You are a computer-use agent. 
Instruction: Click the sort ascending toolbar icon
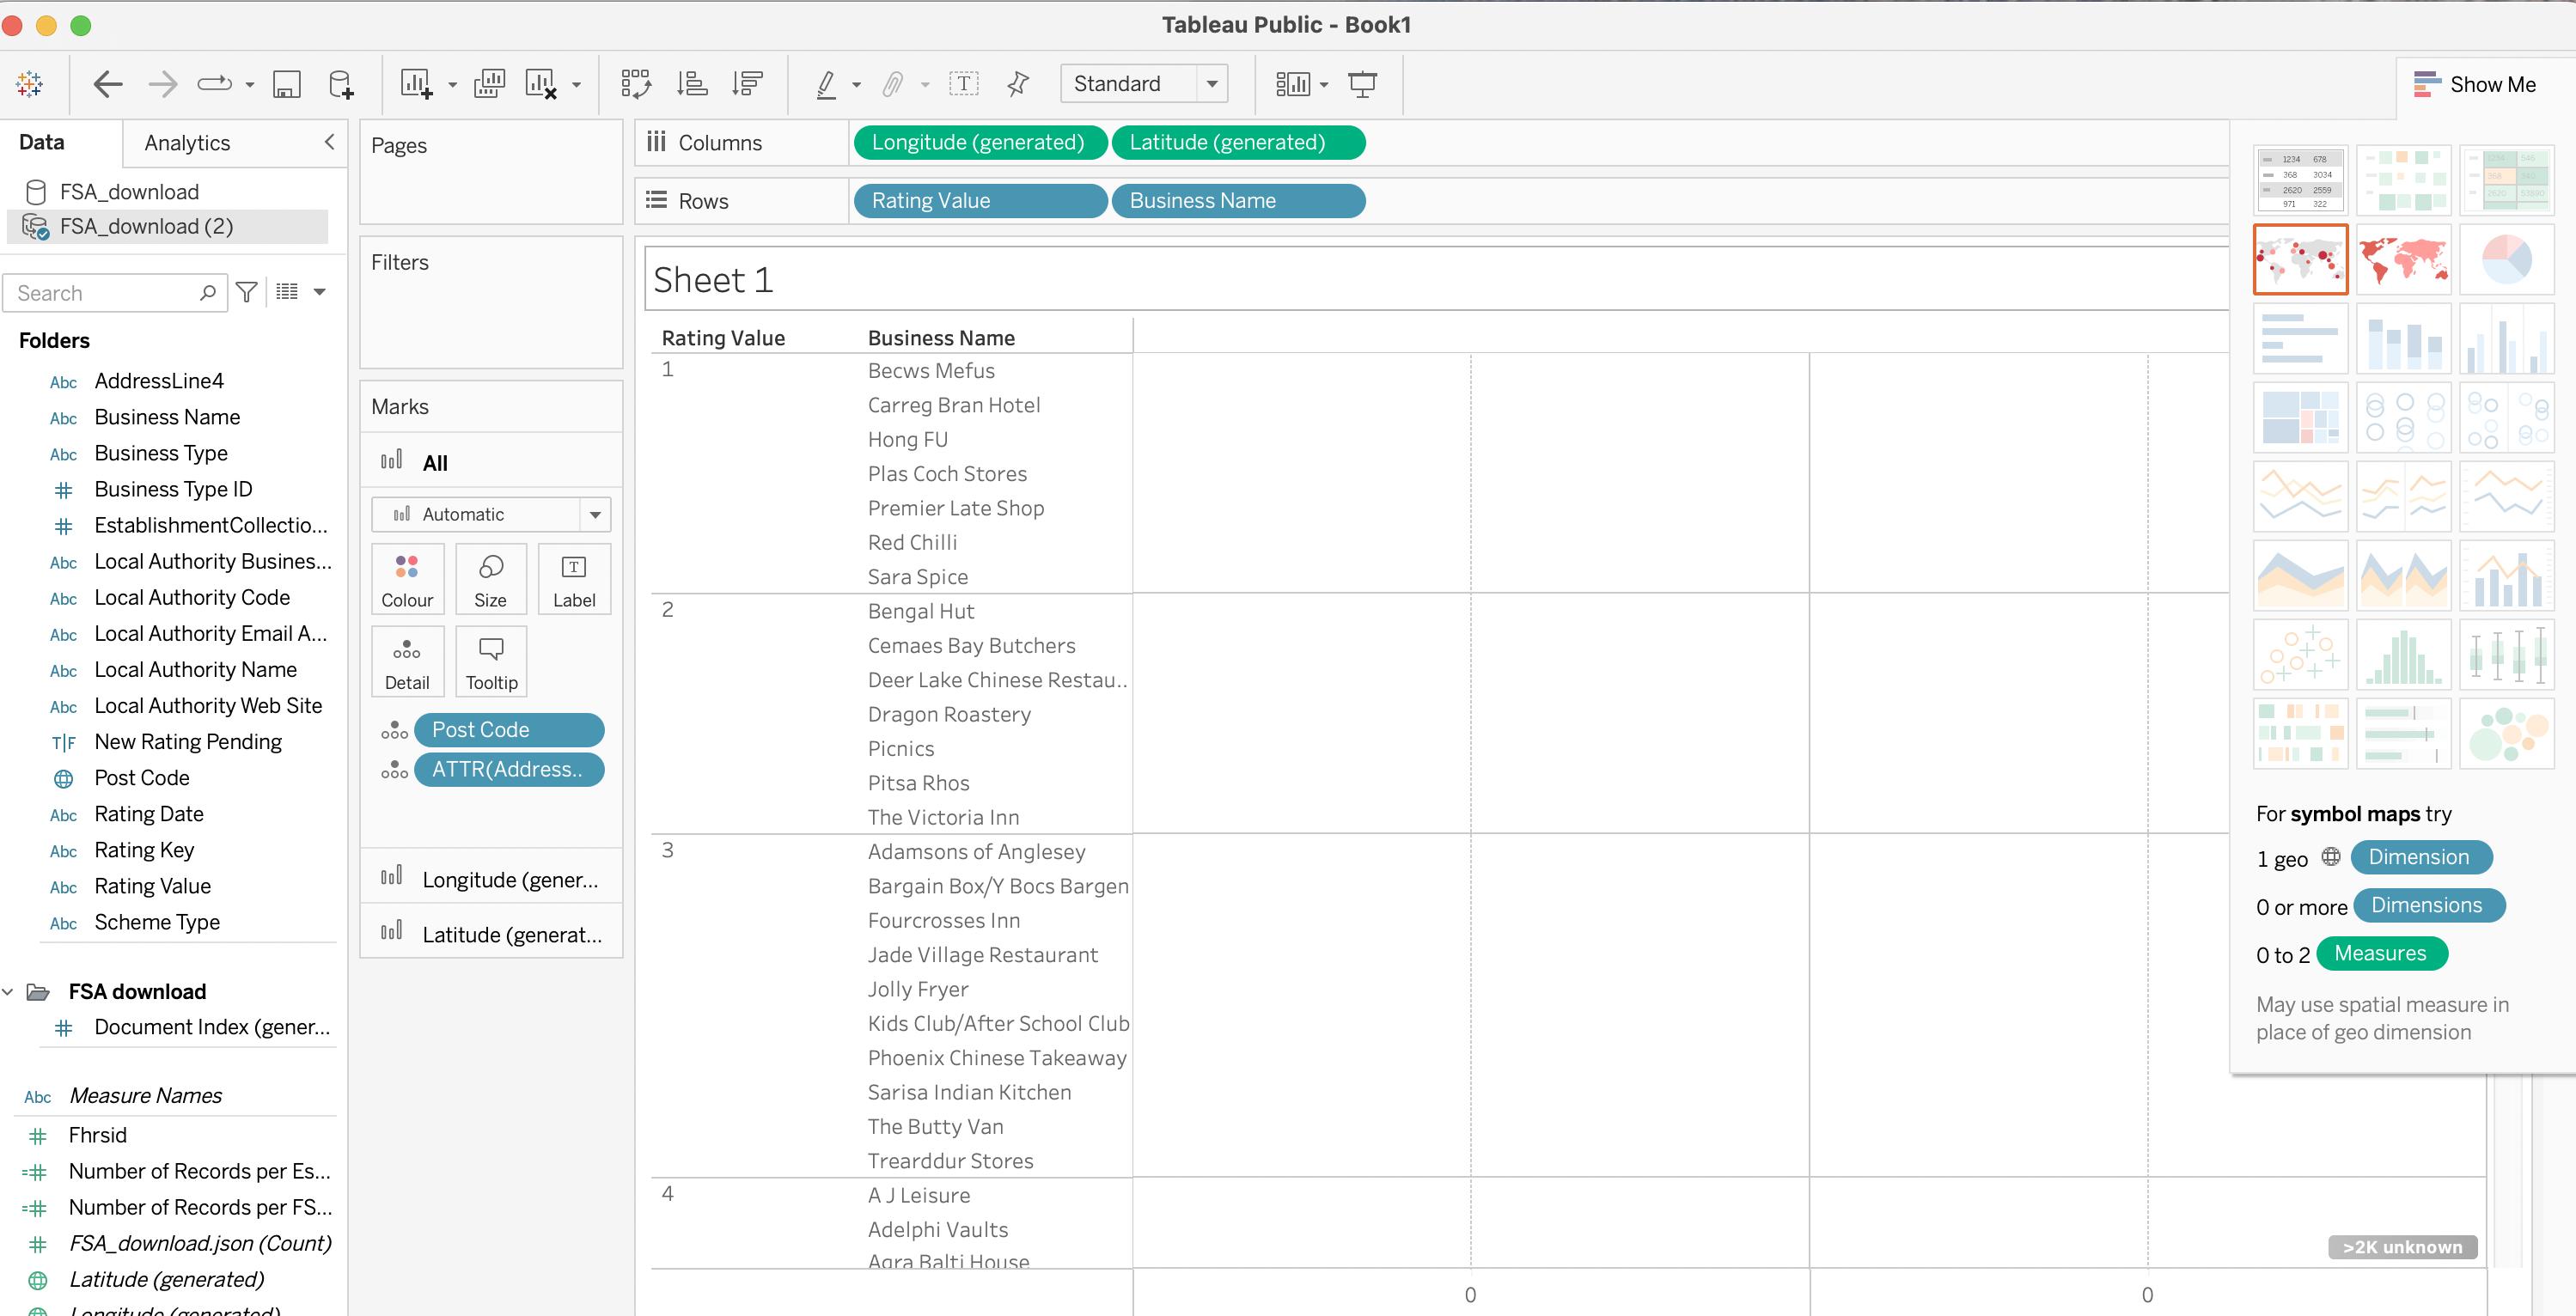pos(691,84)
